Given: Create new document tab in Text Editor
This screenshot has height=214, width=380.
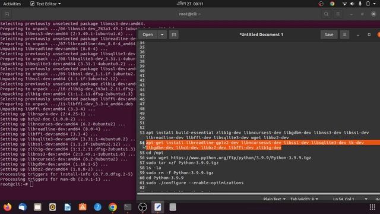Looking at the screenshot, I should (174, 34).
